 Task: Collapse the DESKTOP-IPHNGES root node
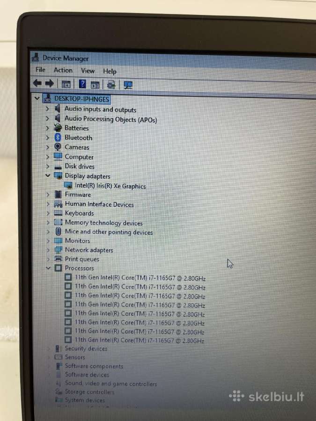(x=37, y=99)
